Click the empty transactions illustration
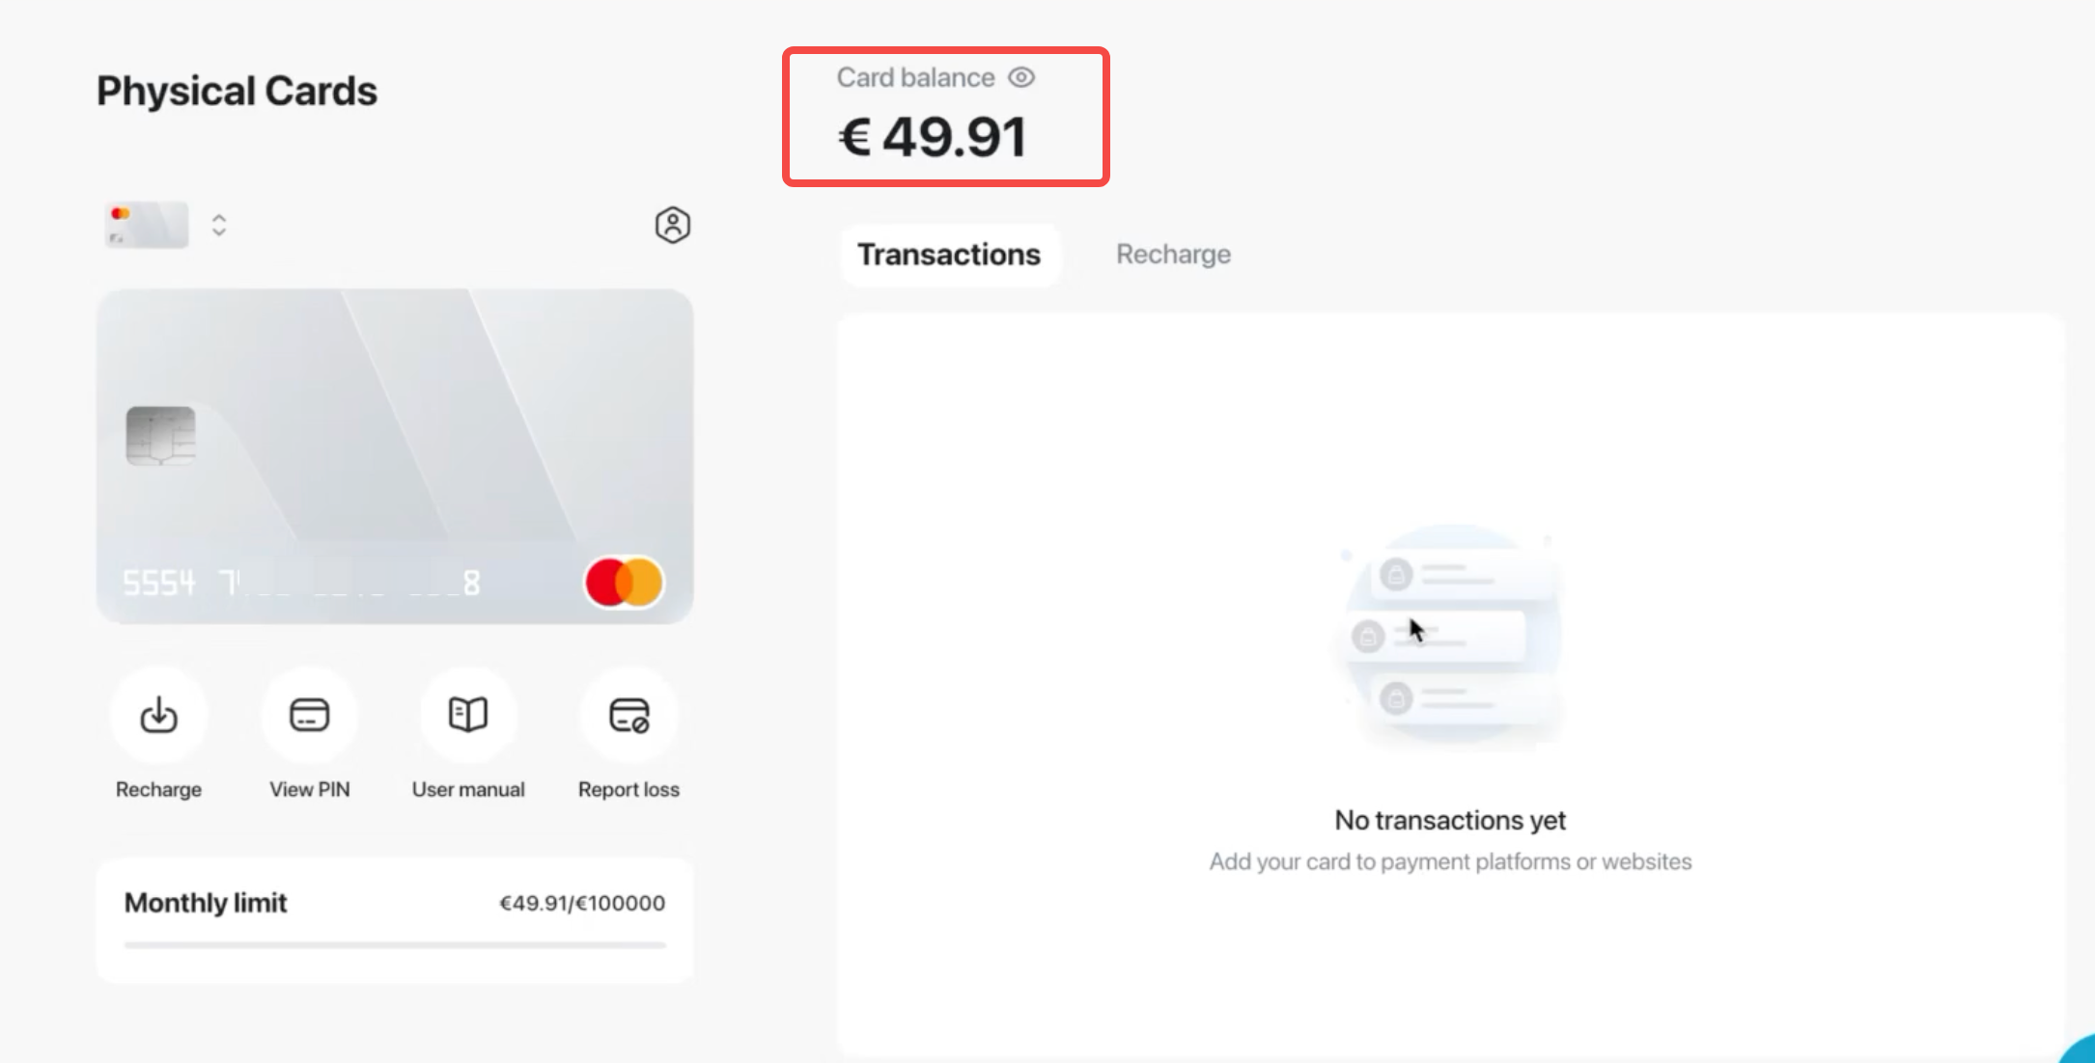 pyautogui.click(x=1450, y=637)
